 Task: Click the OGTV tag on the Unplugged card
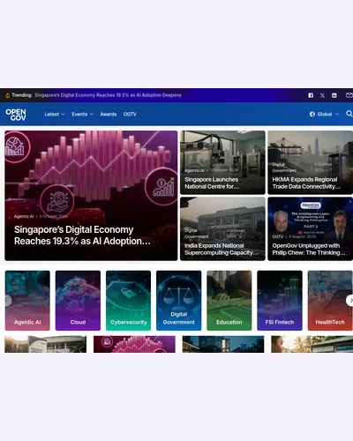pos(278,236)
